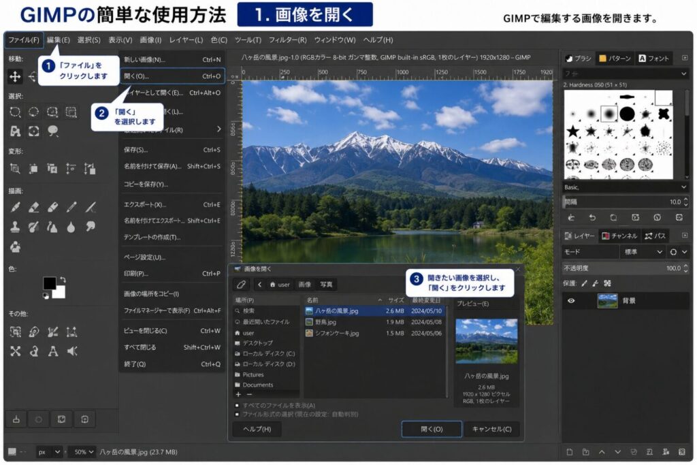
Task: Lower layer with the down arrow in layers footer
Action: pos(617,452)
